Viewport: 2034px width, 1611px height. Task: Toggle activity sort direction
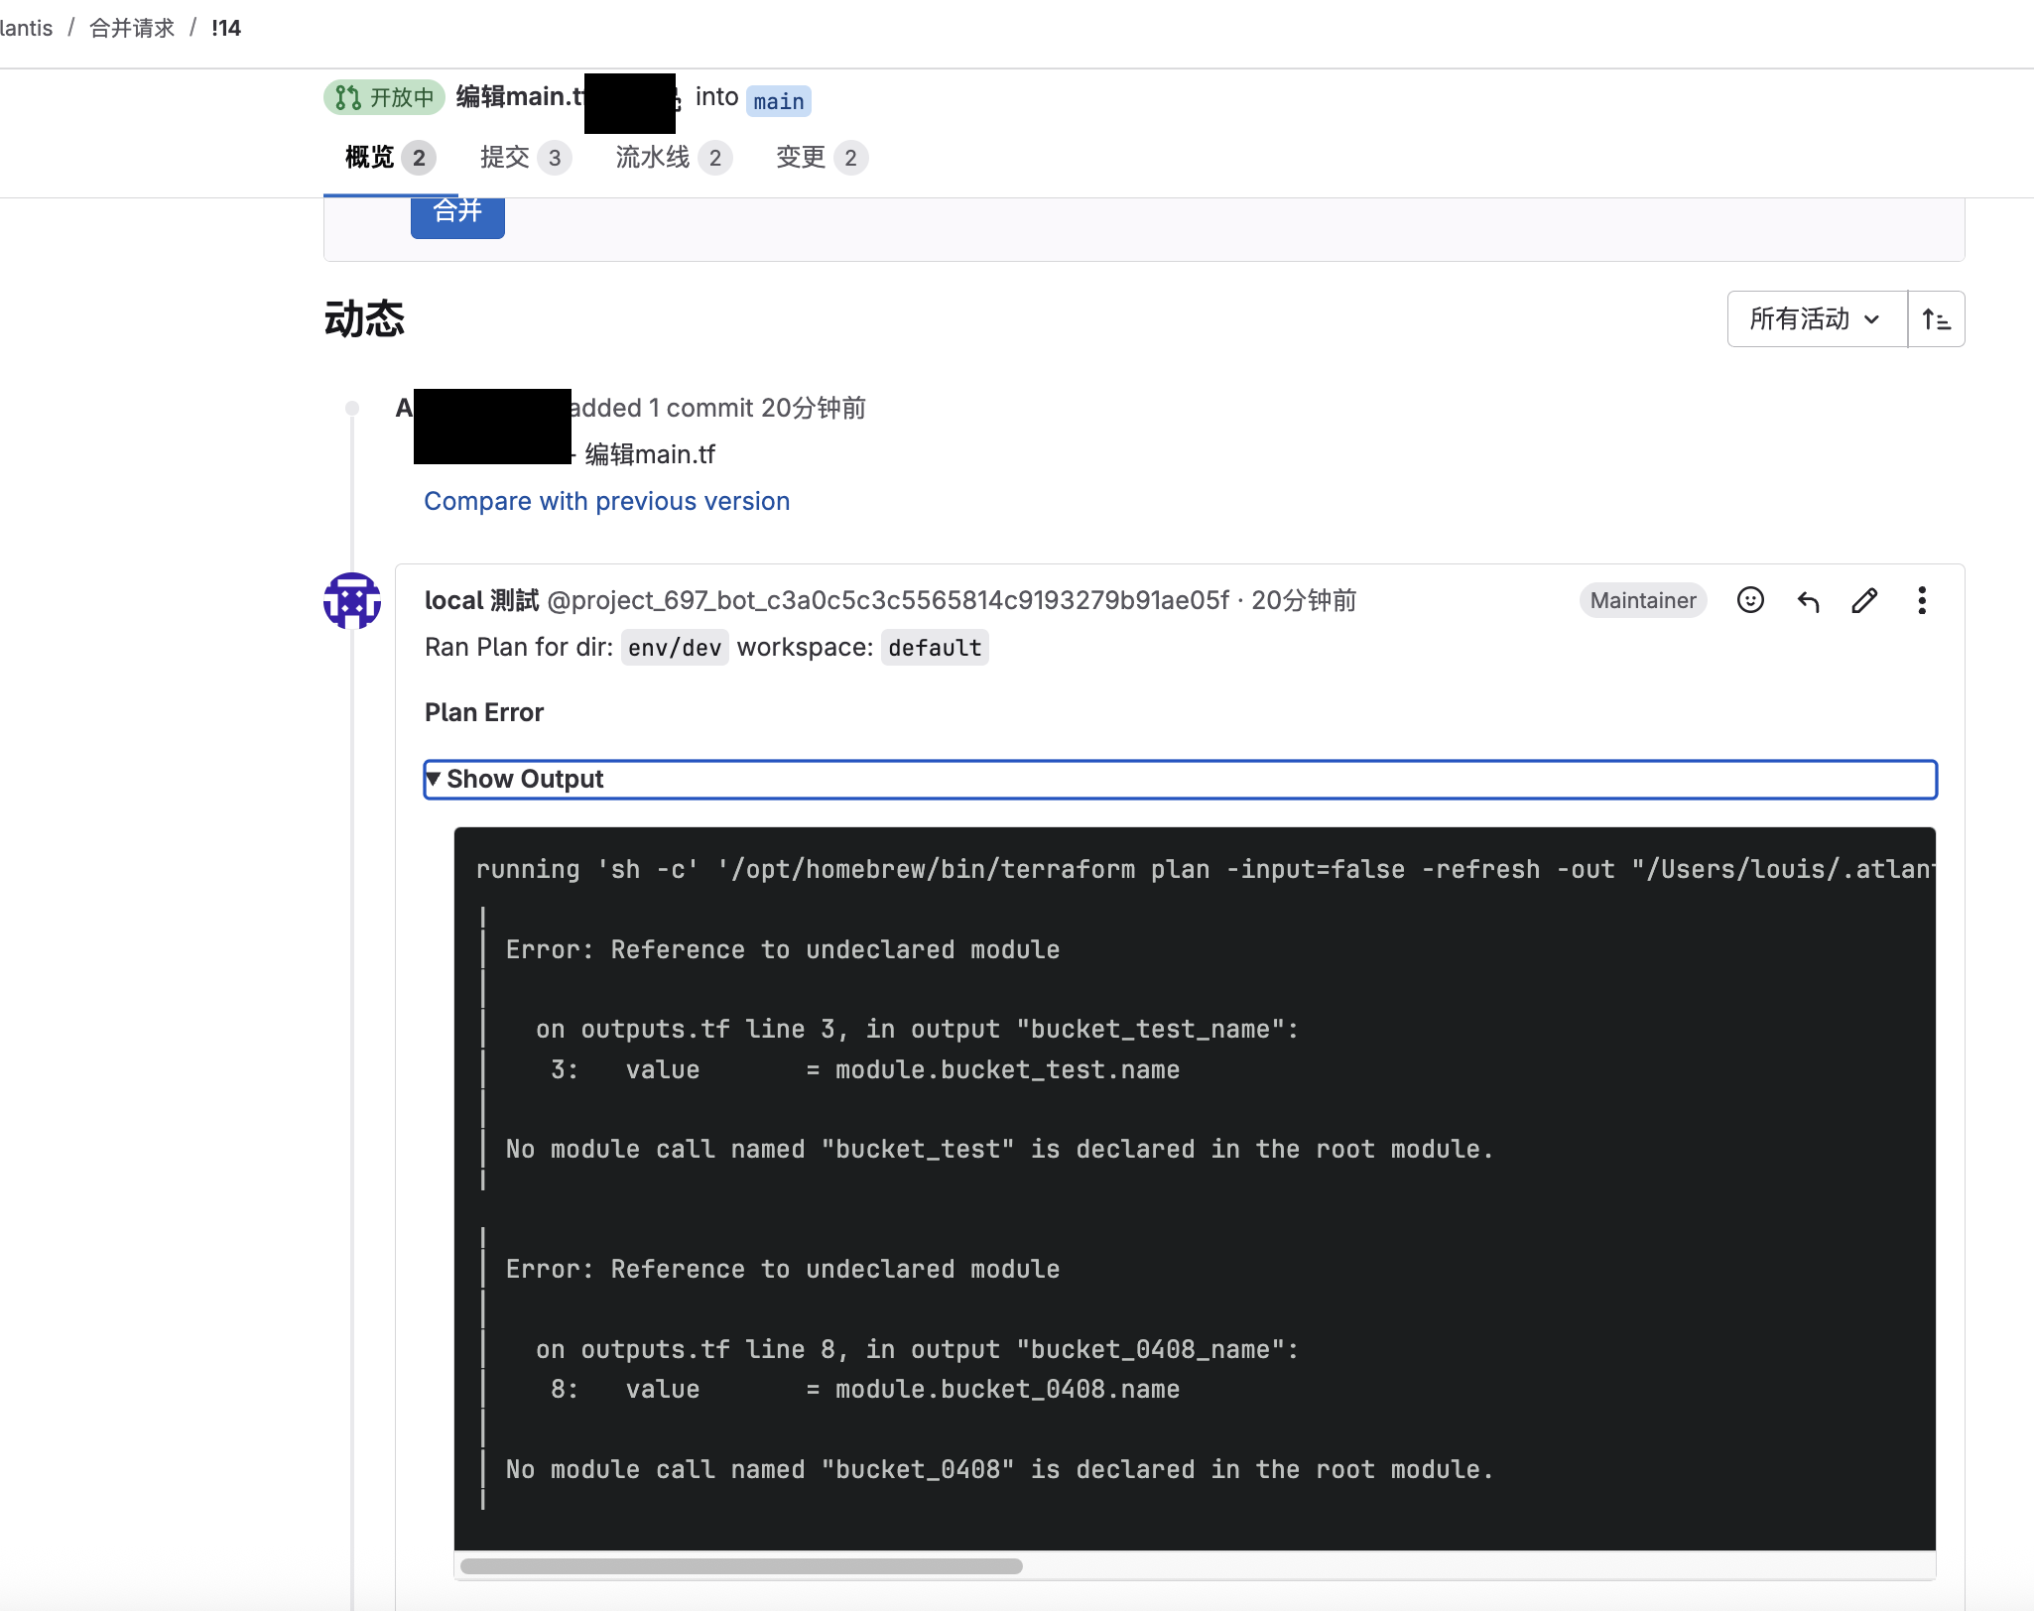1936,319
